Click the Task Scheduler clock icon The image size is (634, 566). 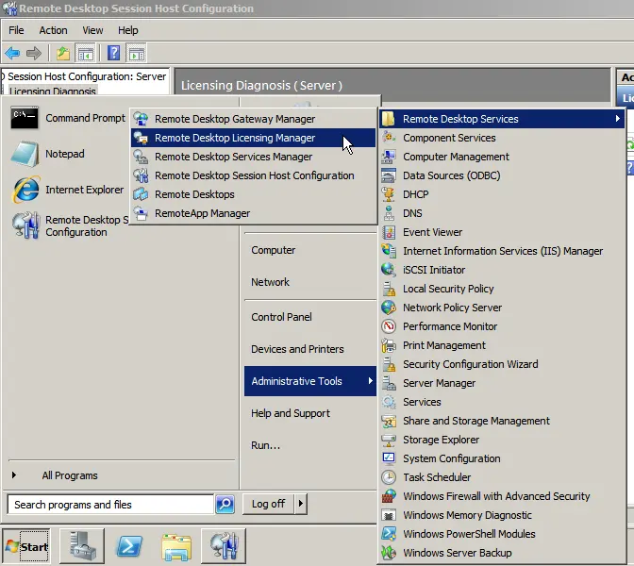[x=389, y=477]
